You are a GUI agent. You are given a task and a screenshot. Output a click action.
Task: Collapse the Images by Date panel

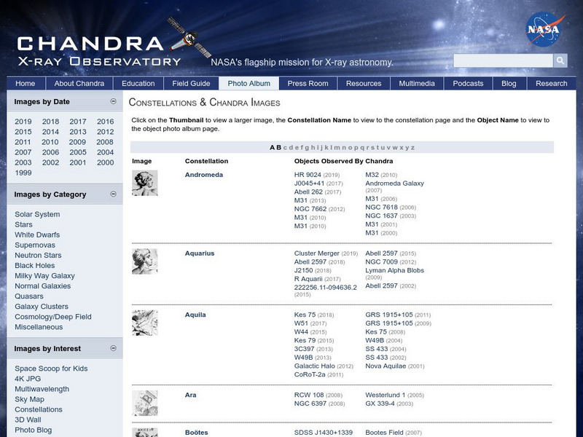(114, 101)
